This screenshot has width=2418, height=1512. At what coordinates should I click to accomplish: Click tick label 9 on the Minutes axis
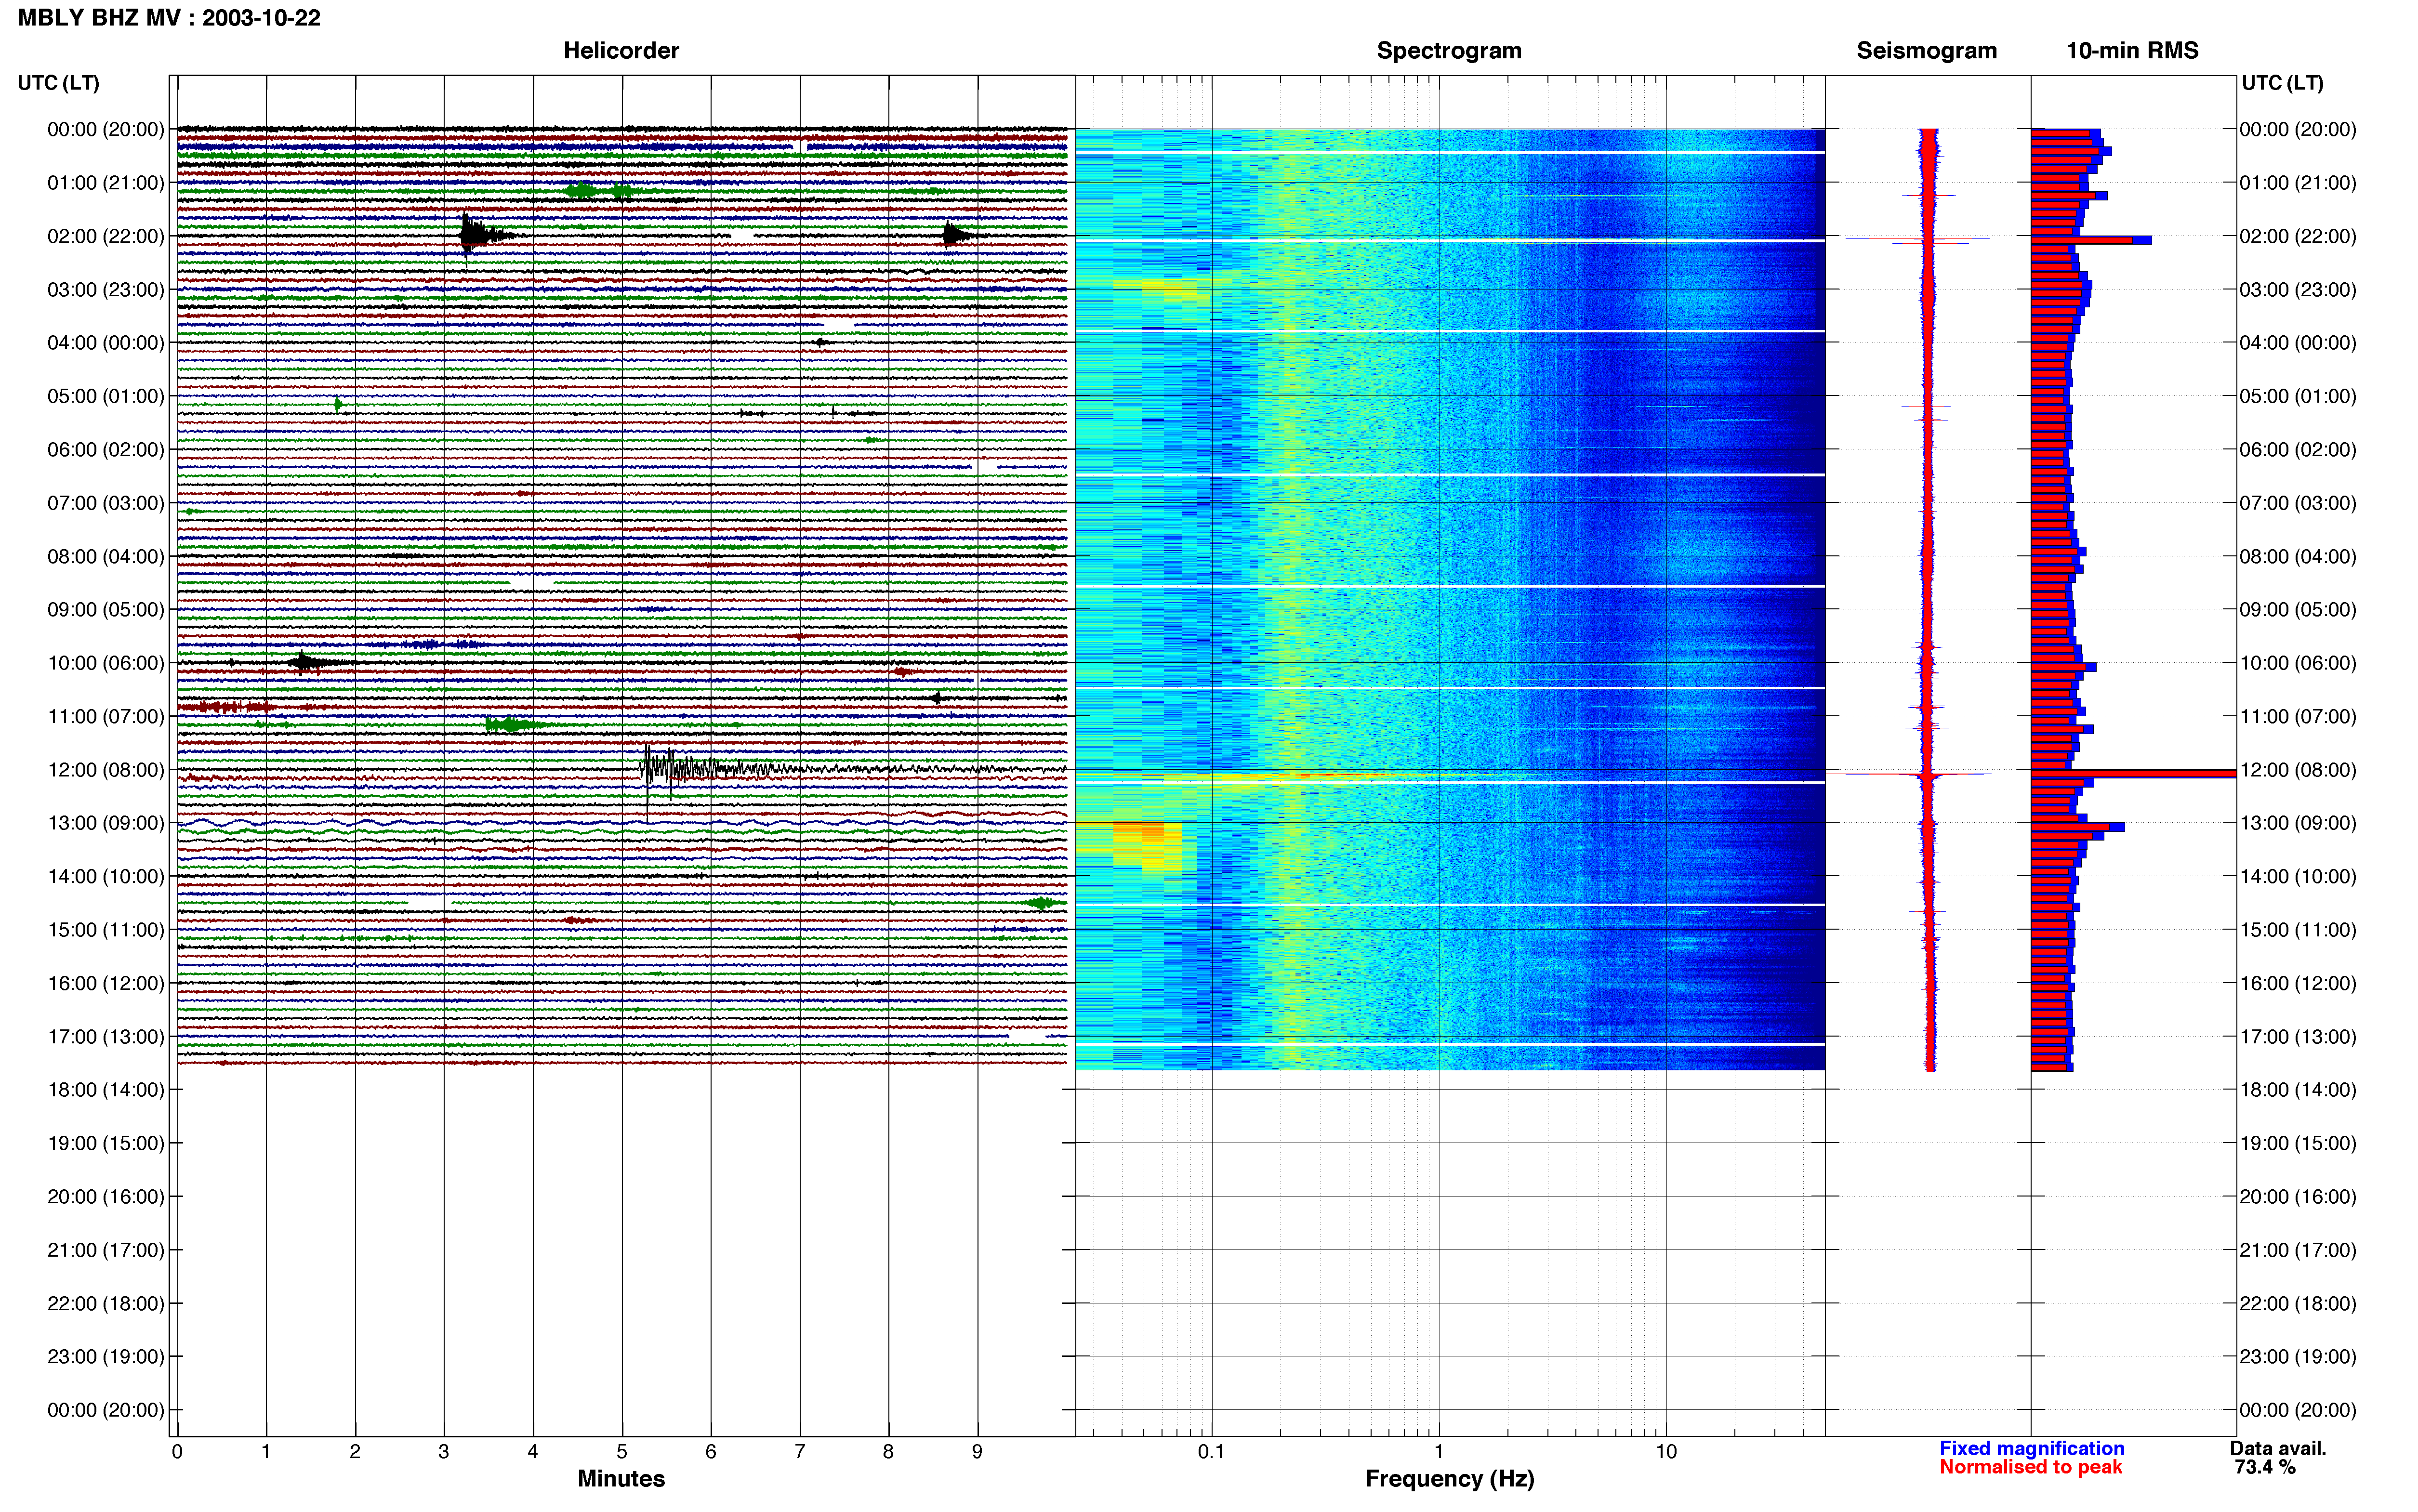(x=977, y=1452)
